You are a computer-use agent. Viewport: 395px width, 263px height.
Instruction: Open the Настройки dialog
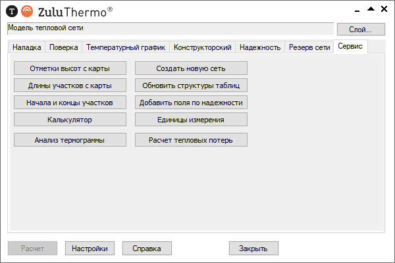click(x=90, y=249)
